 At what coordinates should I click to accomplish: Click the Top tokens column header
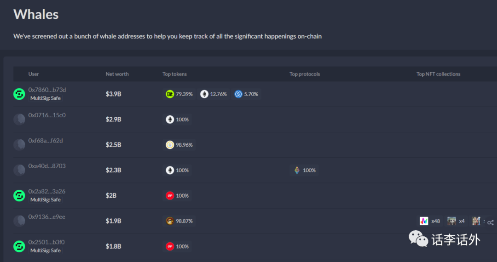174,74
